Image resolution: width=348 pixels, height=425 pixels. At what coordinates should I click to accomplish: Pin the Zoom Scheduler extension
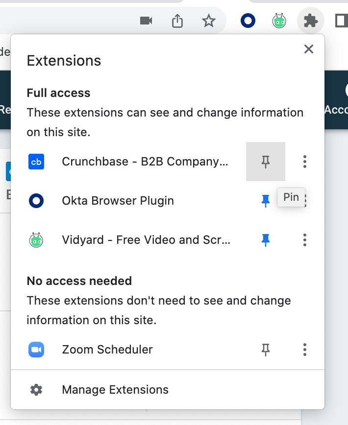coord(265,349)
